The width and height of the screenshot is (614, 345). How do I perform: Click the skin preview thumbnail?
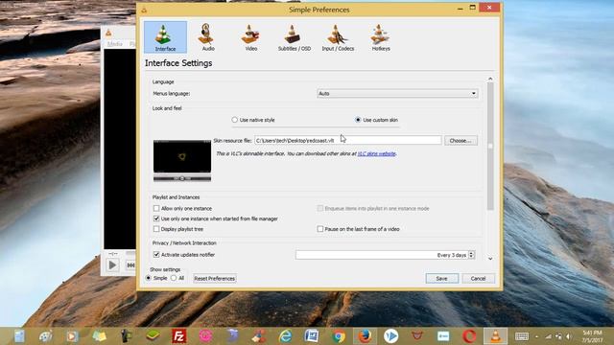[x=182, y=160]
